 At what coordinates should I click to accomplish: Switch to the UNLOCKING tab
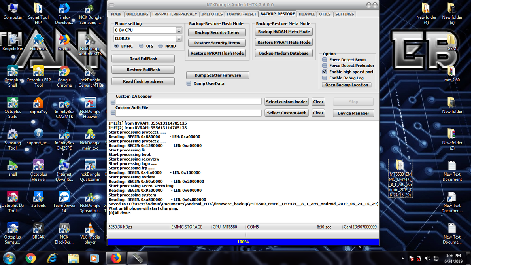pyautogui.click(x=137, y=14)
